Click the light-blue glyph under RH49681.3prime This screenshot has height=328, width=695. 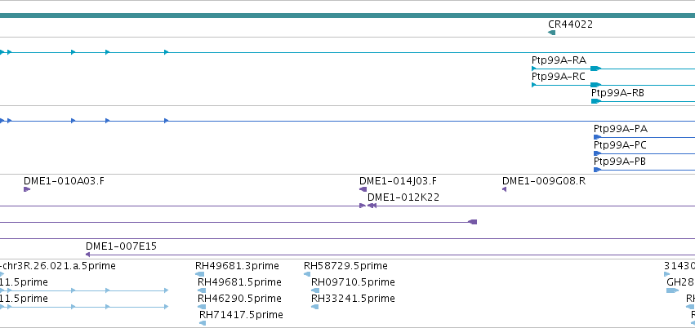point(199,274)
